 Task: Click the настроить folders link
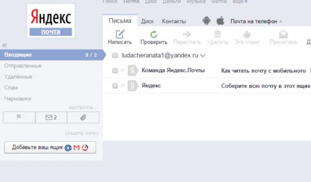(x=83, y=107)
